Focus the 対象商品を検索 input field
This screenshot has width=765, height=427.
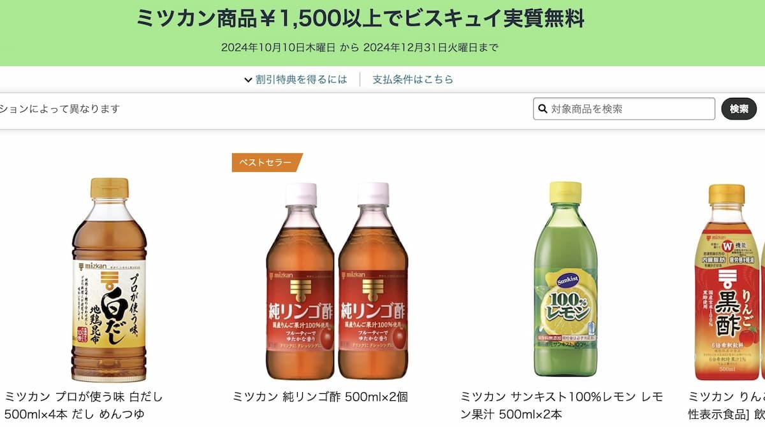pyautogui.click(x=624, y=109)
